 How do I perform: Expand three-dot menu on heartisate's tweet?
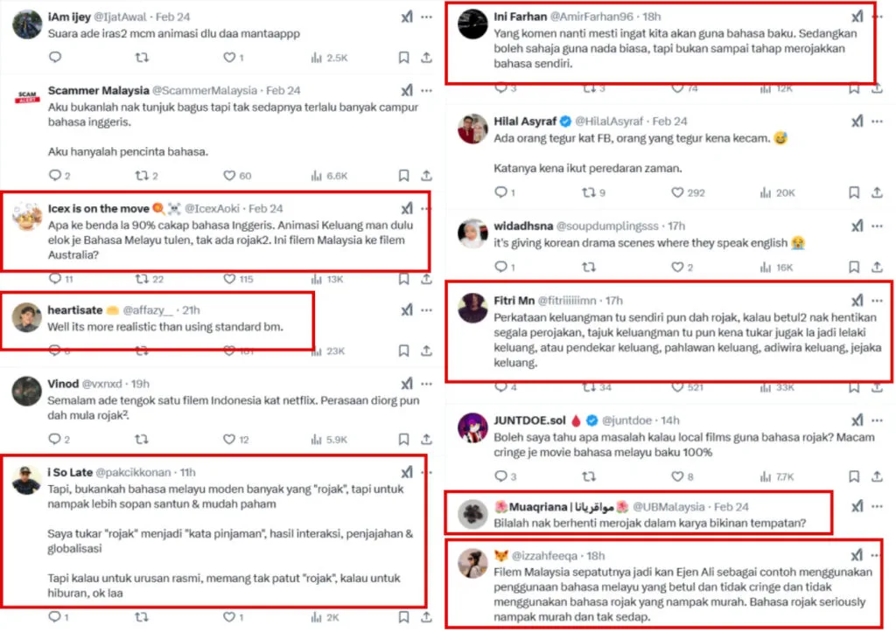pos(426,309)
